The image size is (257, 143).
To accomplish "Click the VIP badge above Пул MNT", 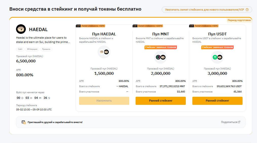I will click(135, 26).
